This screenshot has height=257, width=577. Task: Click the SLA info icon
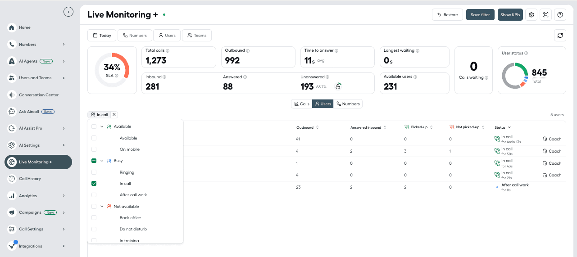[117, 76]
